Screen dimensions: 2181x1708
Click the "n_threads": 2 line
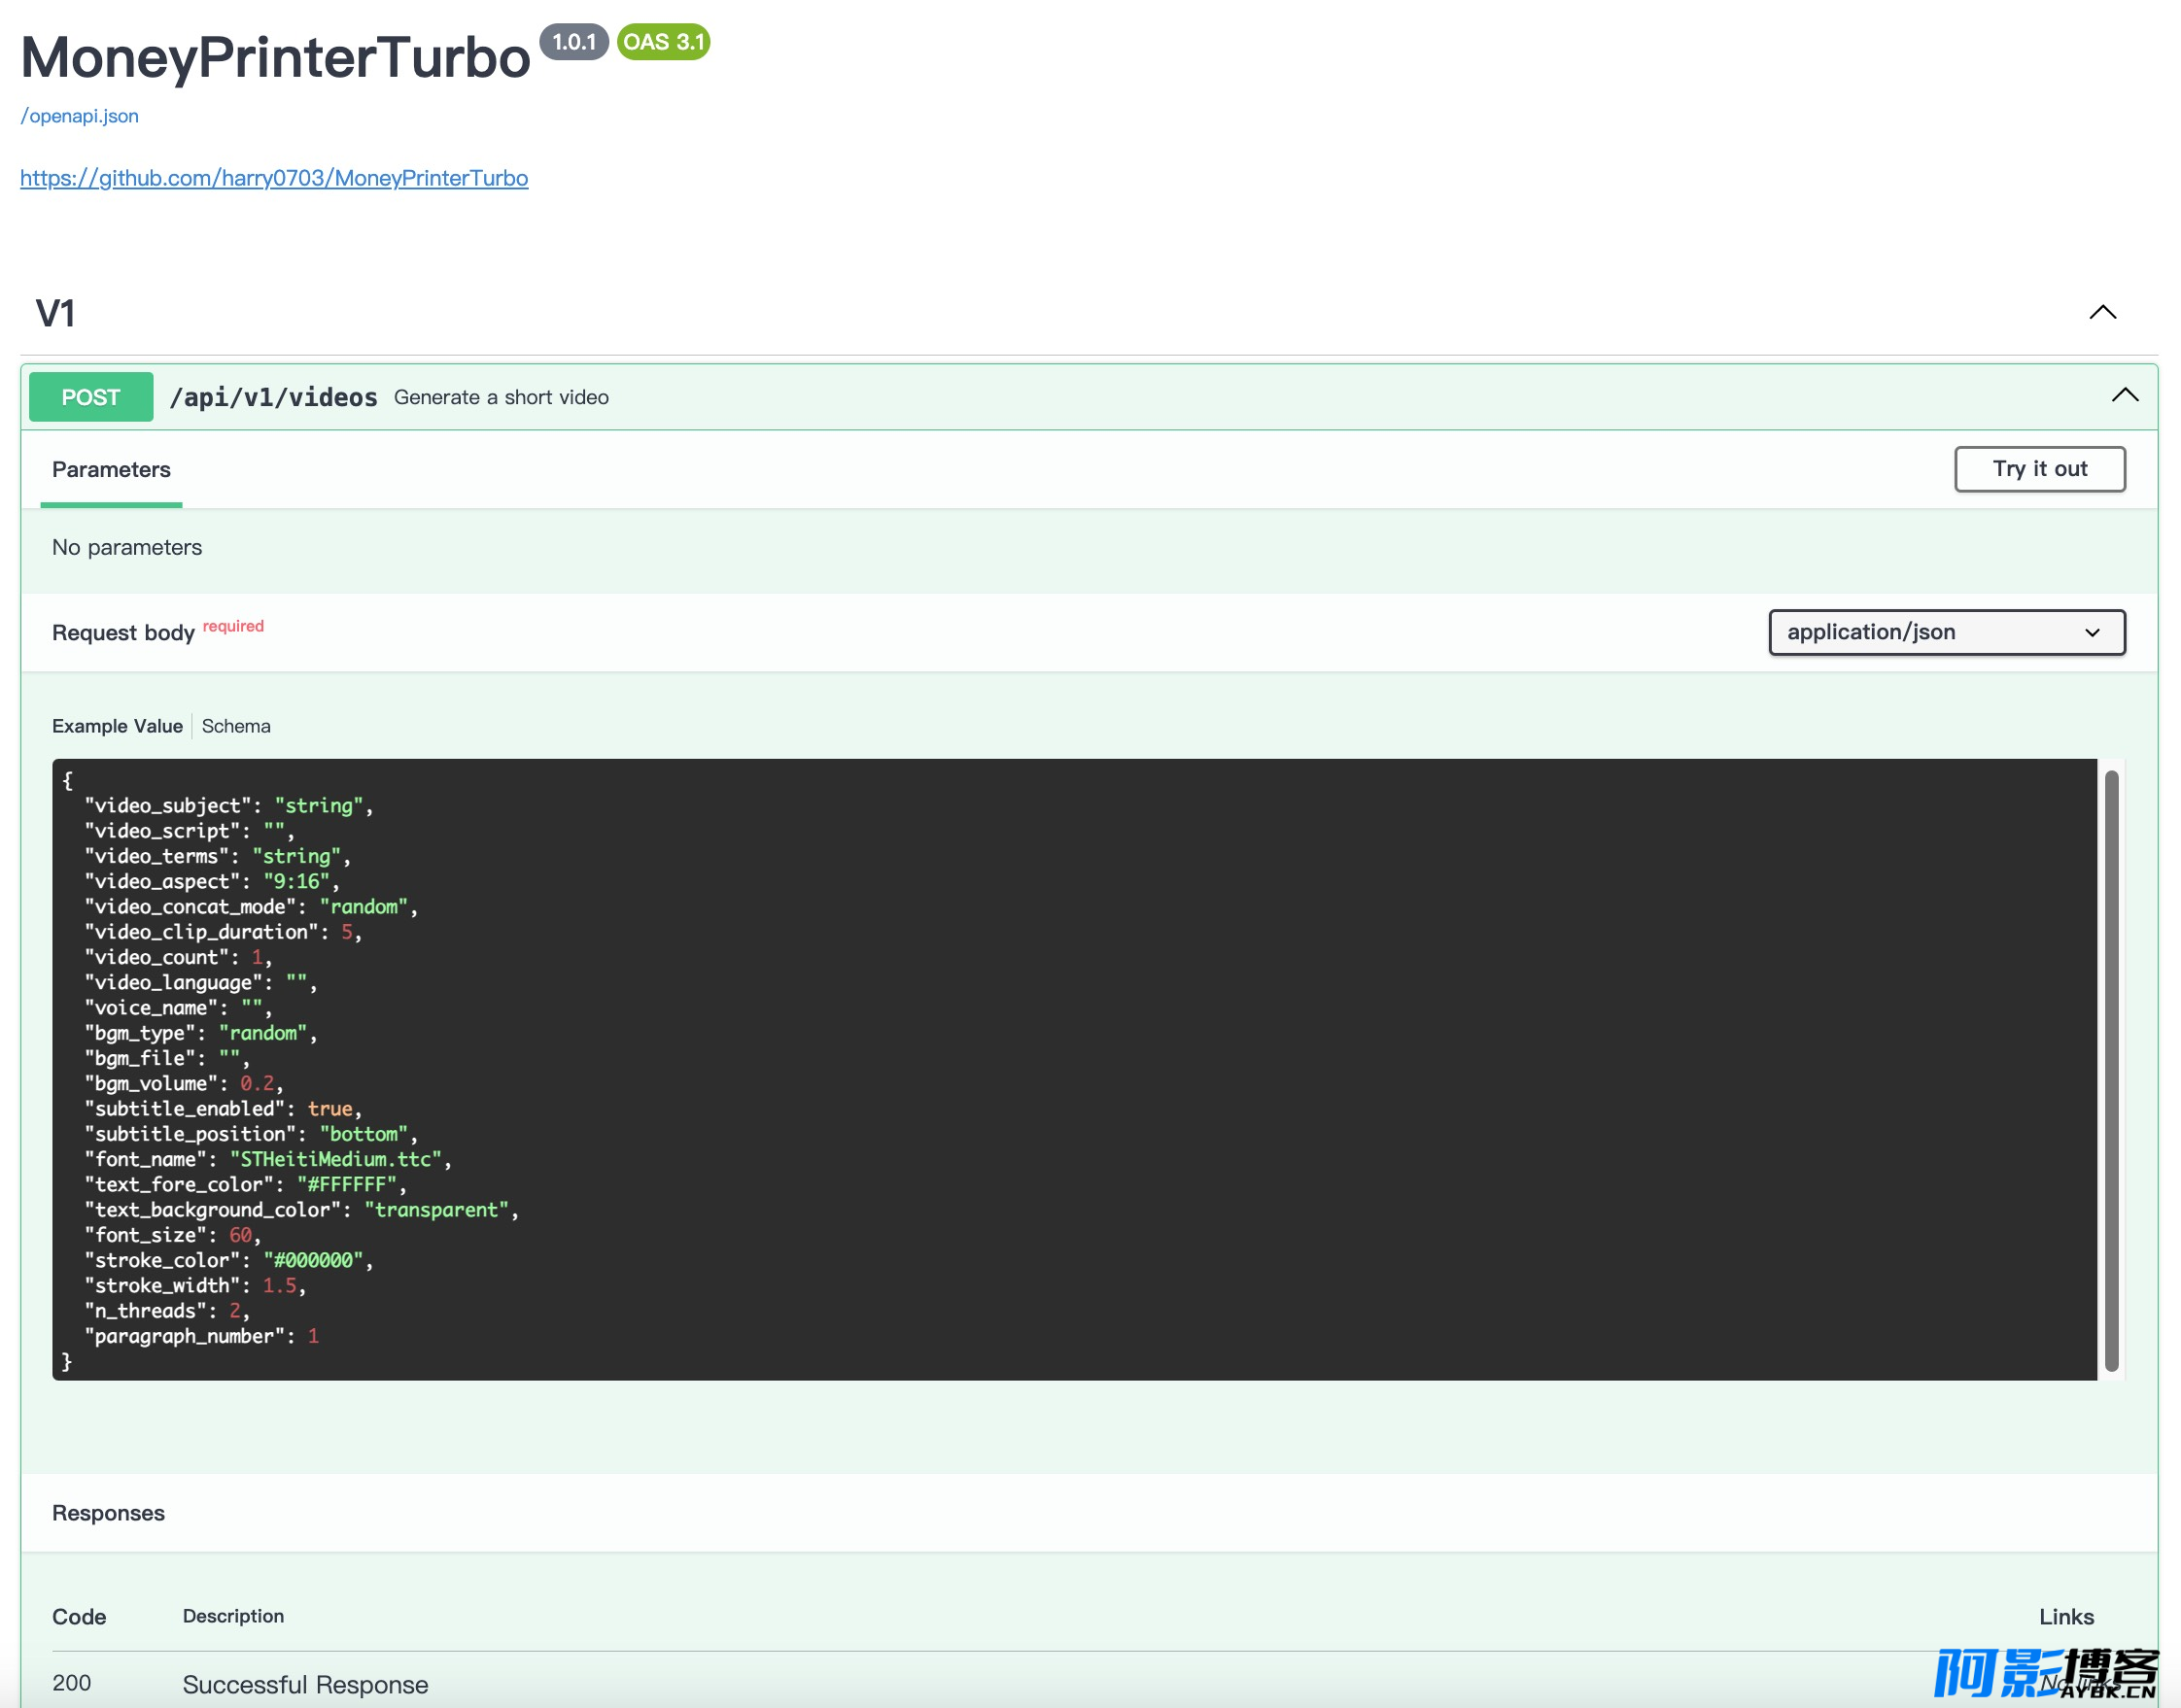(167, 1311)
